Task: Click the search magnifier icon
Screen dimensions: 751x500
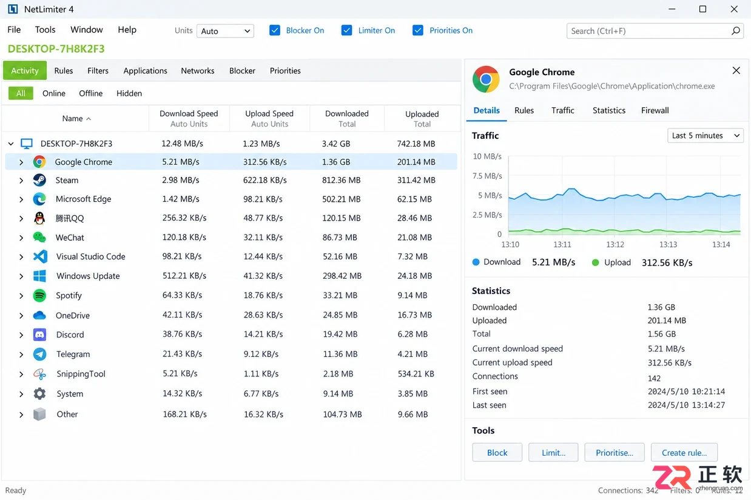Action: coord(736,30)
